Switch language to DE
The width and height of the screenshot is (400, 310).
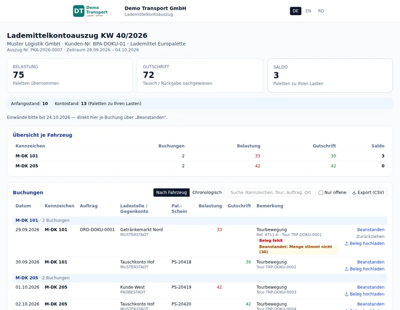pyautogui.click(x=296, y=11)
